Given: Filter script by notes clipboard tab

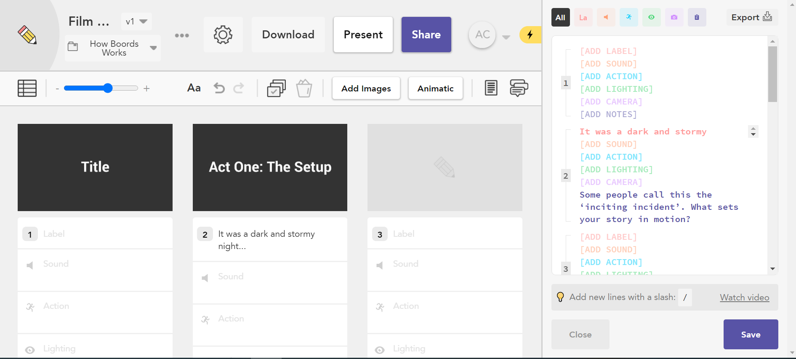Looking at the screenshot, I should pos(697,17).
